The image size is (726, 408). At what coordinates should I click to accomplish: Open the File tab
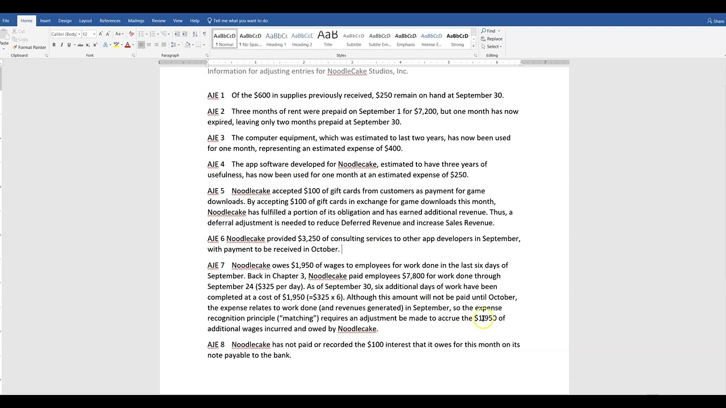click(x=6, y=20)
